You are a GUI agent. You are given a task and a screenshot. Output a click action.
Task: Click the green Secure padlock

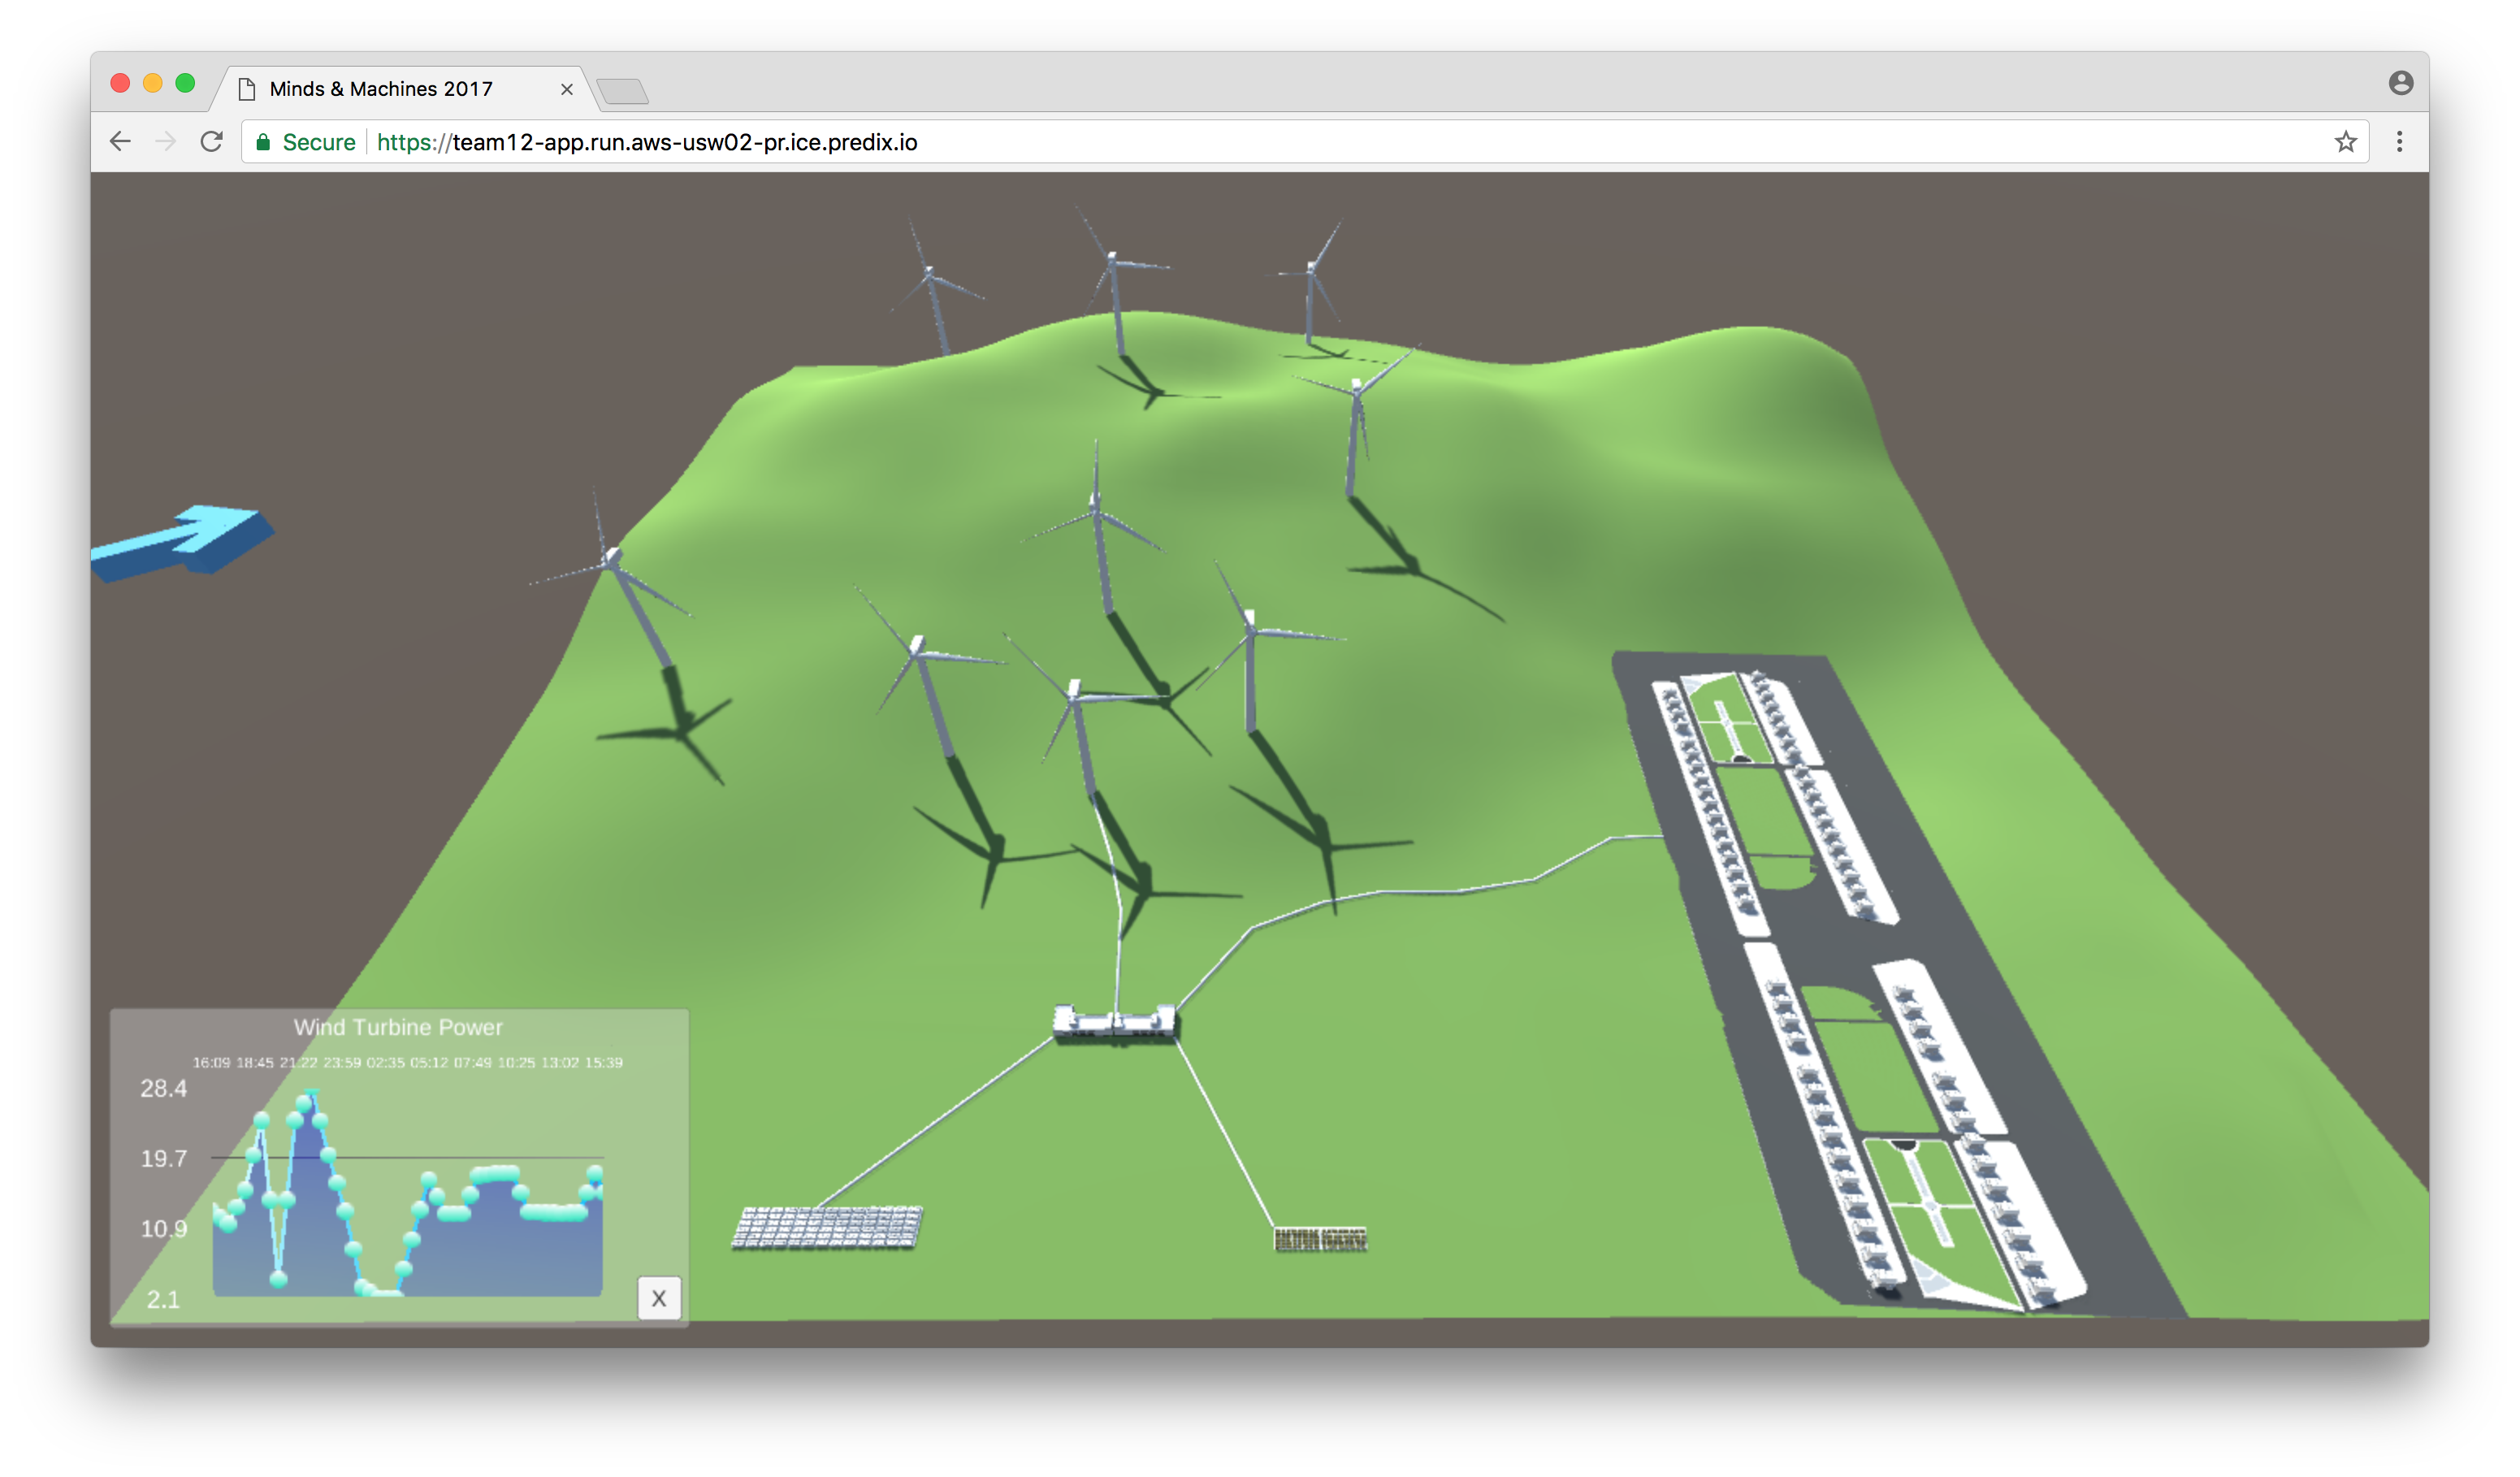(x=264, y=142)
